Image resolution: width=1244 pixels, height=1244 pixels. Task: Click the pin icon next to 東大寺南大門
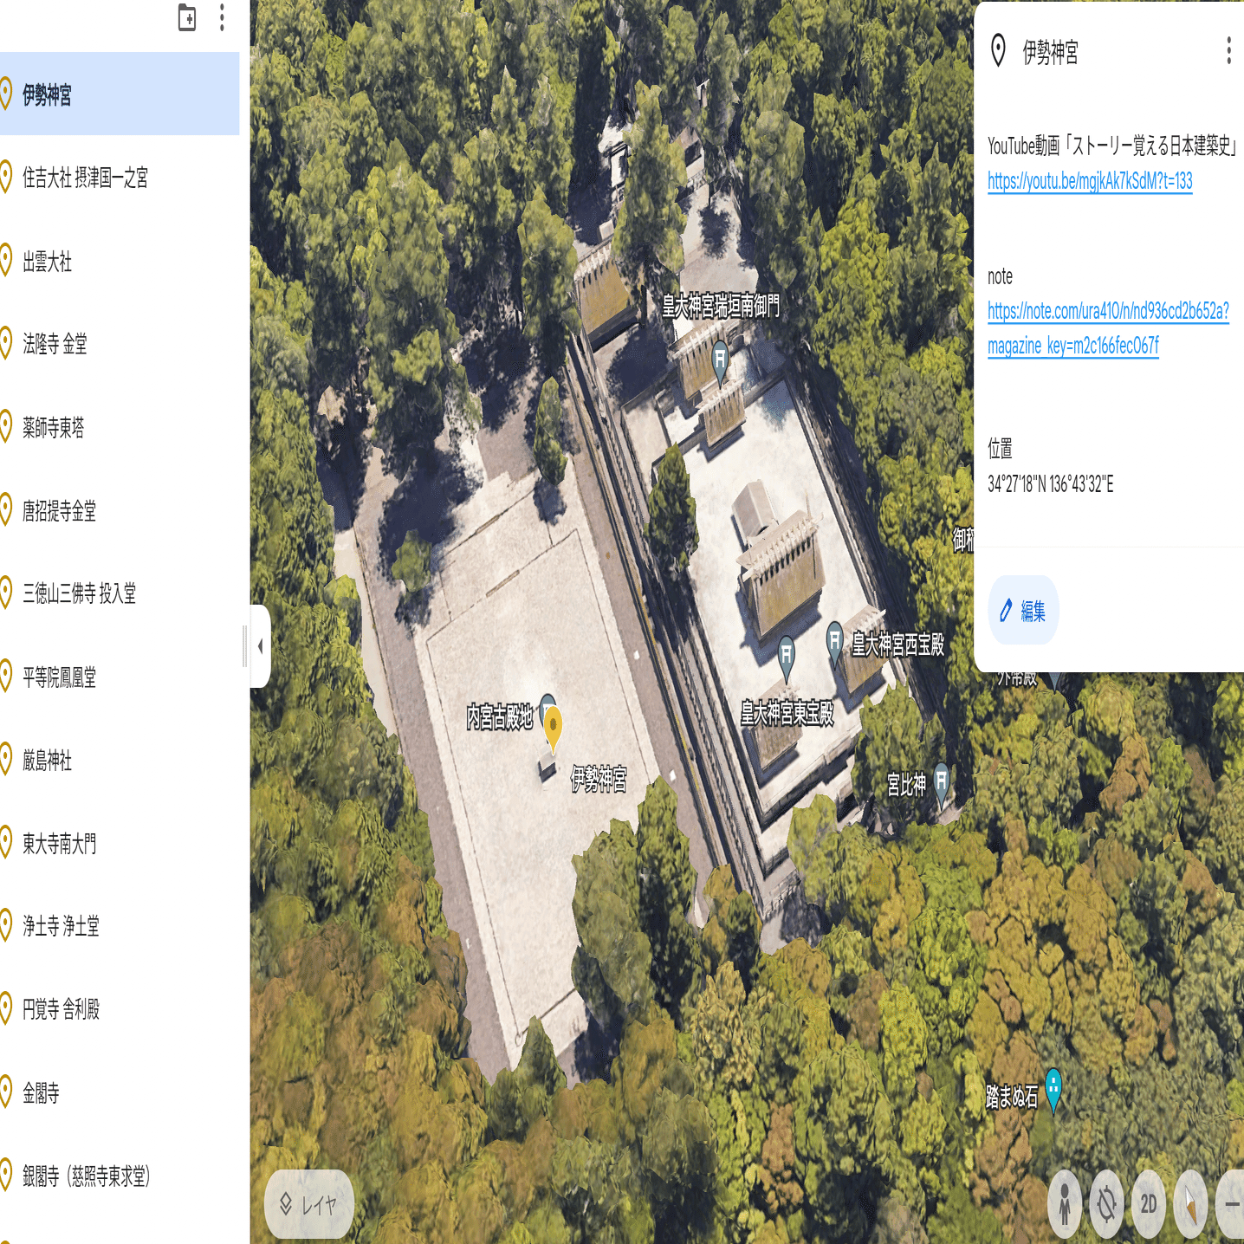tap(4, 843)
